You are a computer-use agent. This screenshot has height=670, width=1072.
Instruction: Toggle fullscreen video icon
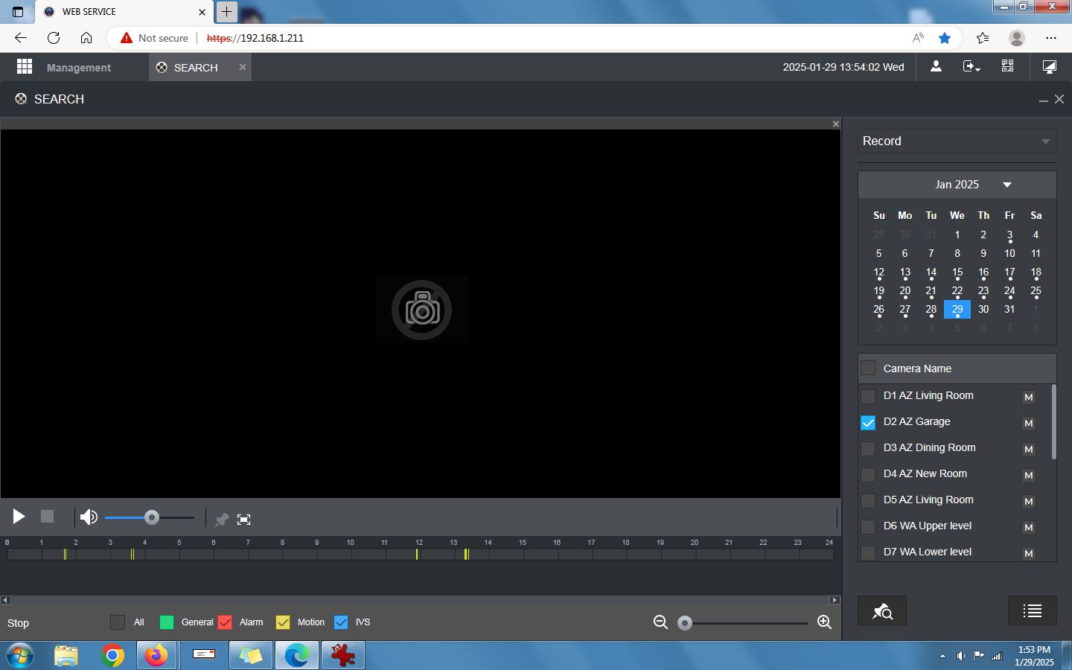[243, 520]
